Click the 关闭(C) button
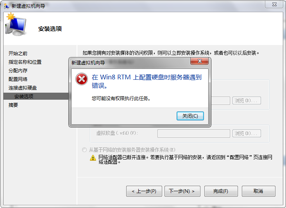Viewport: 286px width, 208px height. click(190, 116)
